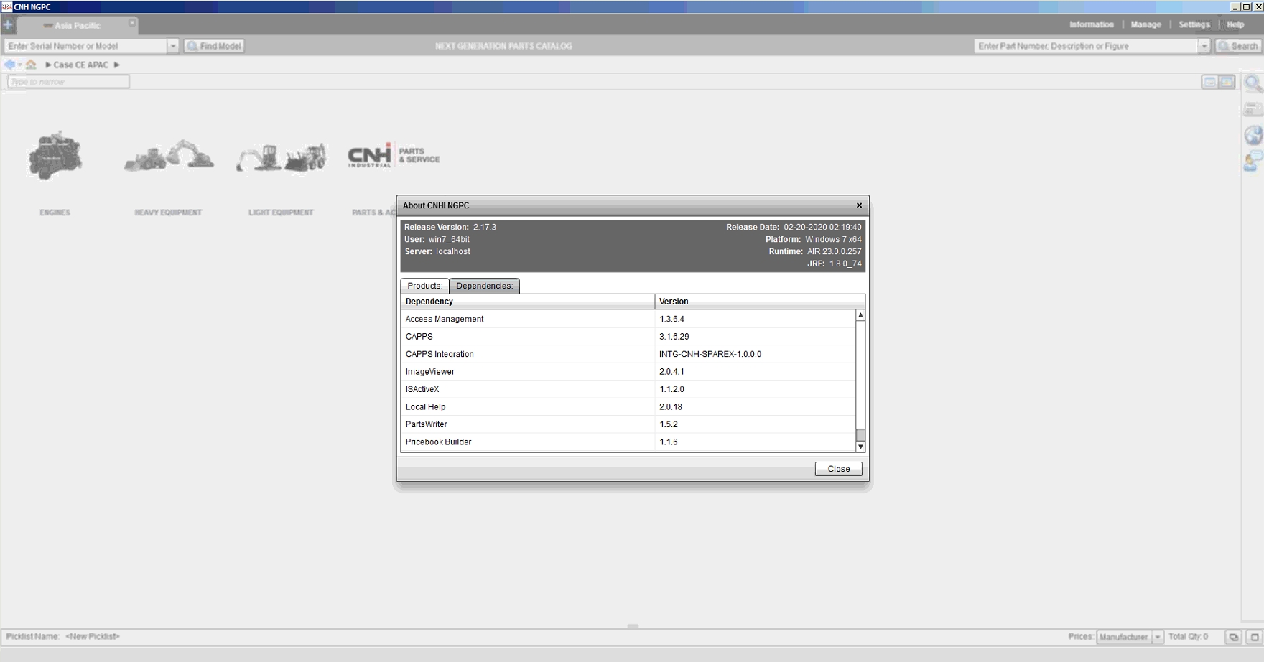Select the ISActiveX row
Screen dimensions: 1264x662
(x=628, y=389)
